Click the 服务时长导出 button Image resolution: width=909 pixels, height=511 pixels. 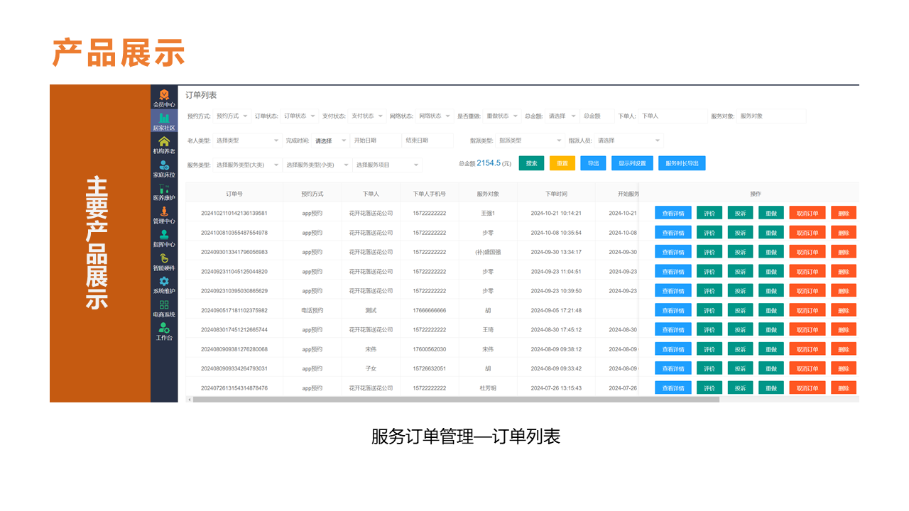pos(682,163)
